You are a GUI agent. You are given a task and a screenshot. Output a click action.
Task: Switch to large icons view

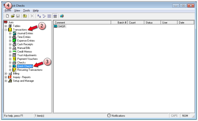tap(39, 16)
